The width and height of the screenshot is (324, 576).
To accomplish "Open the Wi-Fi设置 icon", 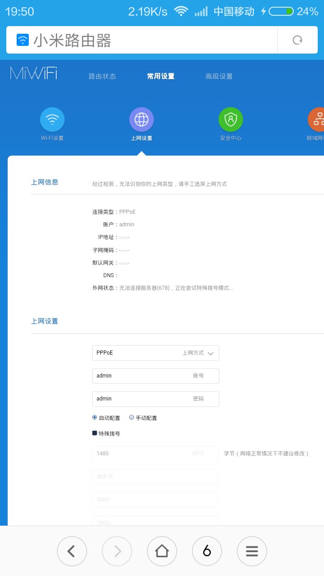I will [x=52, y=119].
